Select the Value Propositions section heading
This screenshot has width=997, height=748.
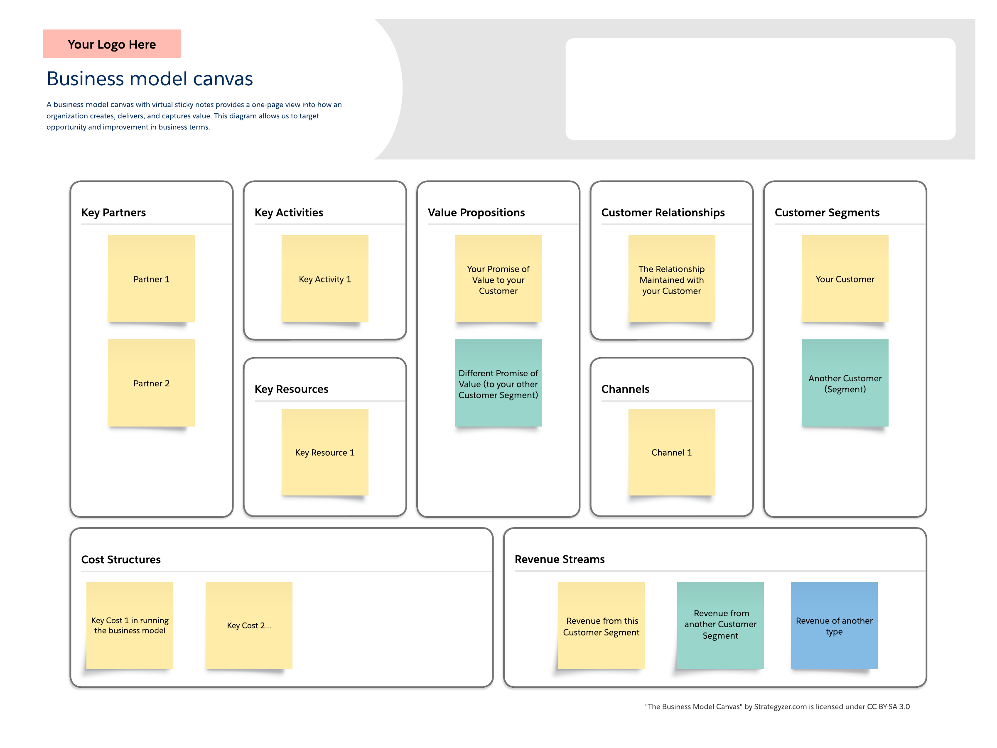point(476,212)
